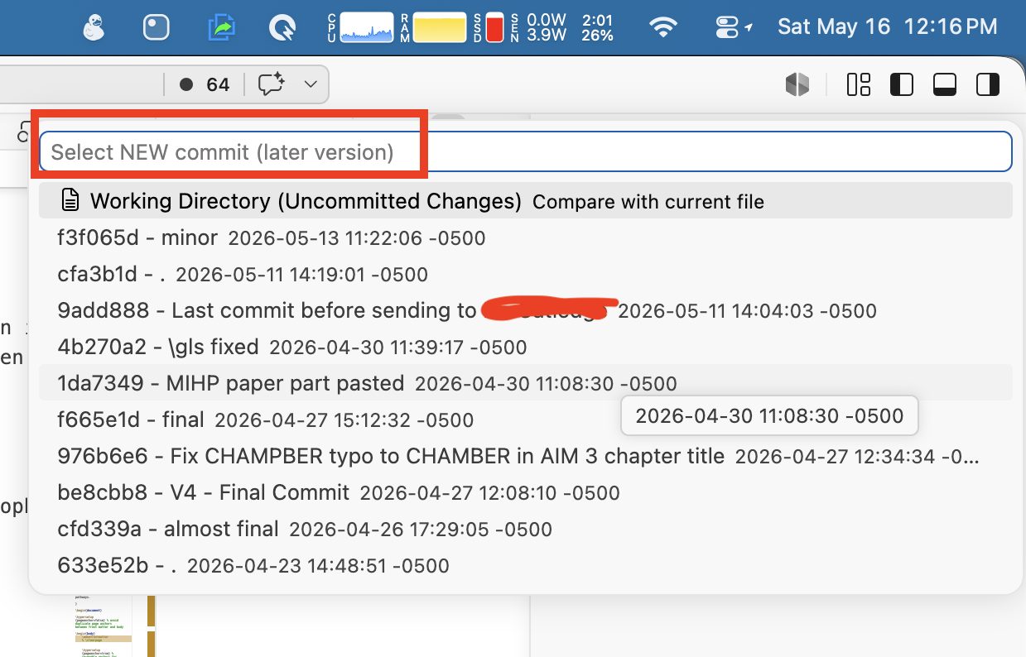Toggle the primary side bar
The width and height of the screenshot is (1026, 657).
[x=902, y=84]
